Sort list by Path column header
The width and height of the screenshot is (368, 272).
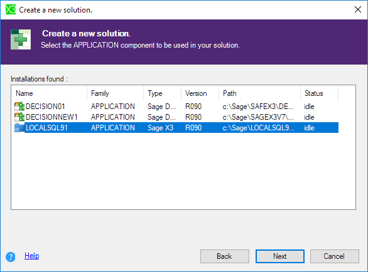(259, 93)
